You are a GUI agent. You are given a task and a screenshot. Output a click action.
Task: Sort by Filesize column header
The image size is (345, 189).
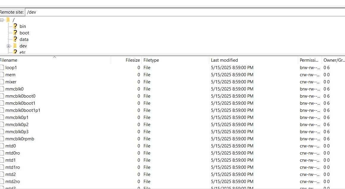(126, 60)
